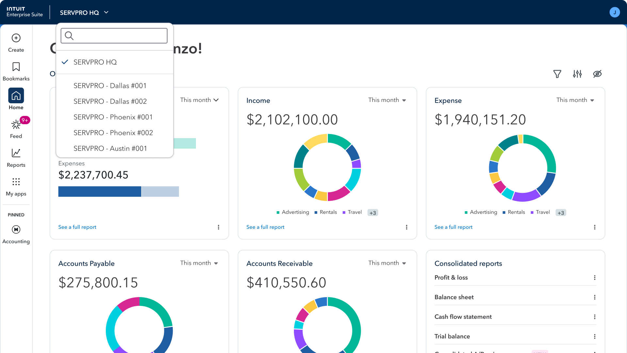Click the Accounts Receivable donut chart
The image size is (627, 353).
click(x=327, y=325)
